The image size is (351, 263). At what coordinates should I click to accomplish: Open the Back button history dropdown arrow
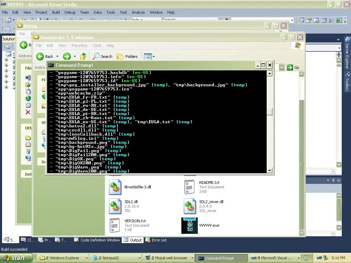point(57,57)
